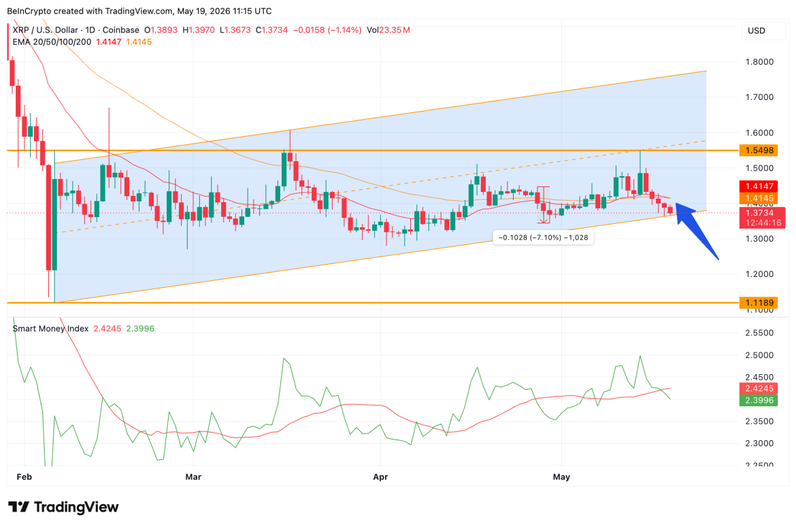The width and height of the screenshot is (796, 528).
Task: Click the 1.5000 price axis label
Action: 759,168
